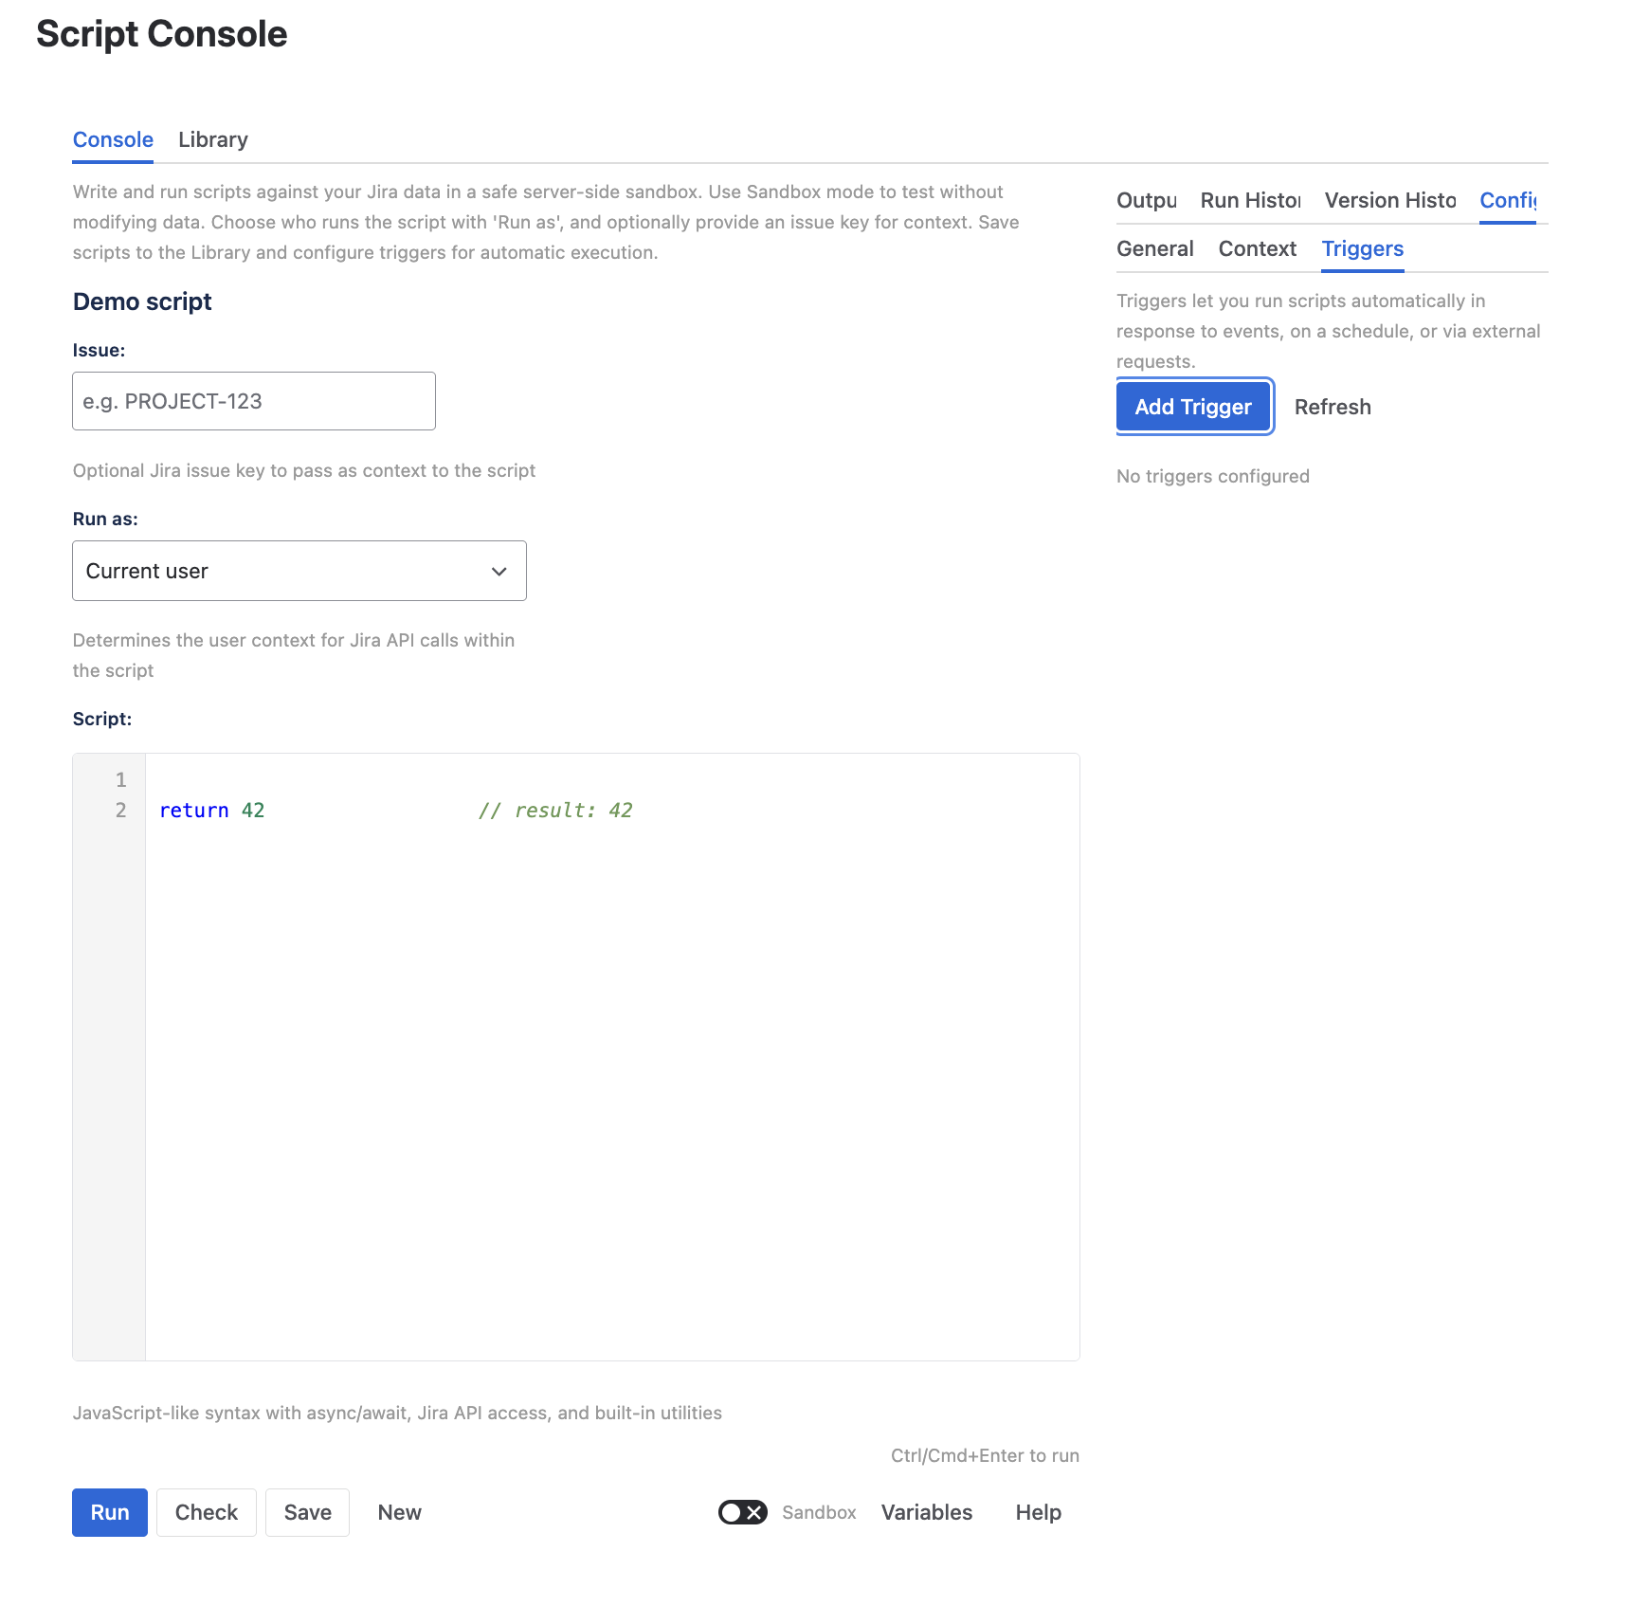Select the Triggers sub-tab
Image resolution: width=1632 pixels, height=1606 pixels.
1362,248
